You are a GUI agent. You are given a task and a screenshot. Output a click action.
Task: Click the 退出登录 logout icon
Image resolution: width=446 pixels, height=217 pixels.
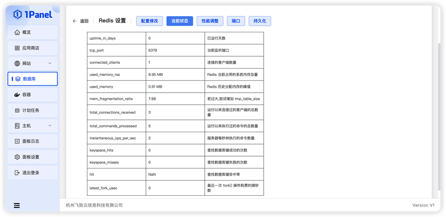pos(17,172)
